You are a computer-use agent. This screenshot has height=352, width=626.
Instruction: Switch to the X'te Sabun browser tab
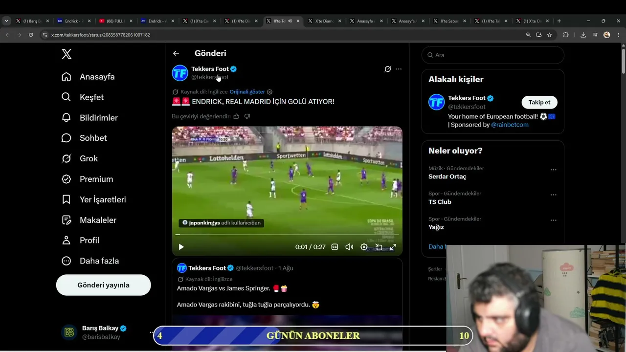(450, 21)
